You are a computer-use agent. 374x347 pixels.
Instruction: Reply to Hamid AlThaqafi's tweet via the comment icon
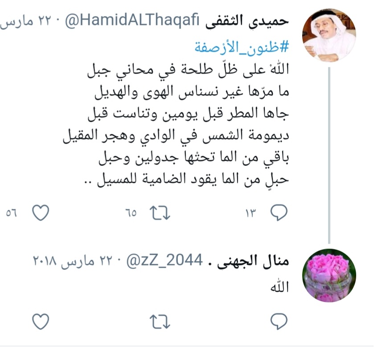279,212
